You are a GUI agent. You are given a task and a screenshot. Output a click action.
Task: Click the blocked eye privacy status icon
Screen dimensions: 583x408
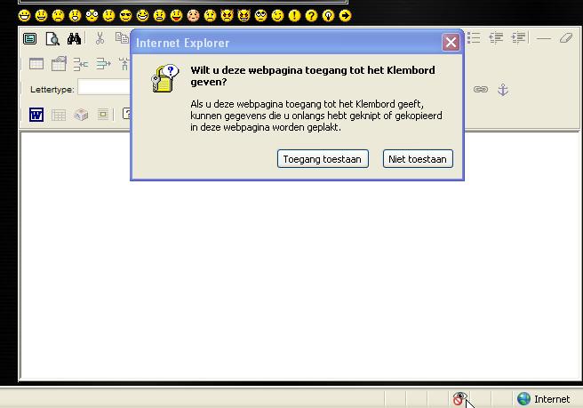pyautogui.click(x=459, y=398)
